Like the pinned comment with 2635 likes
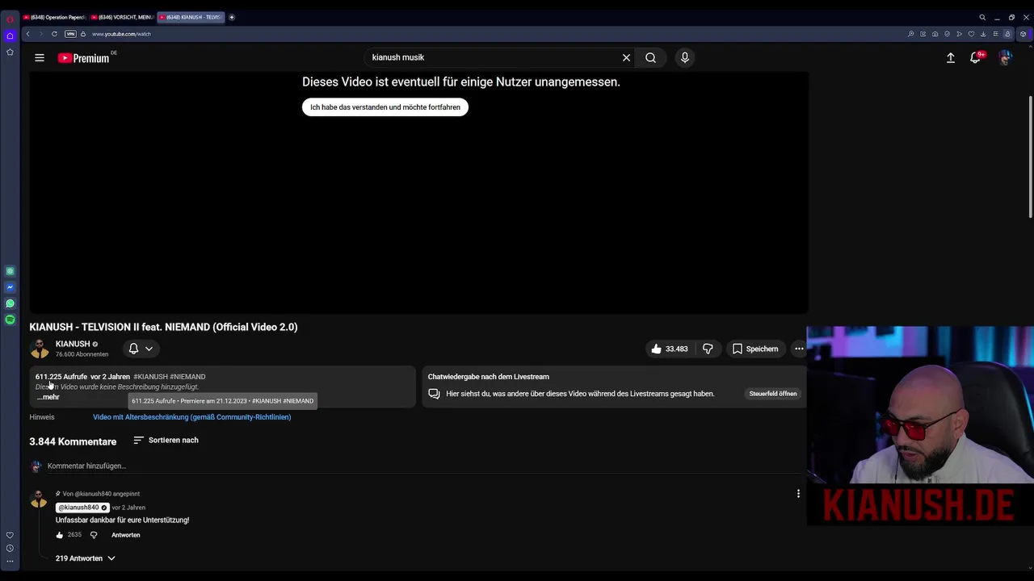The height and width of the screenshot is (581, 1034). tap(60, 535)
